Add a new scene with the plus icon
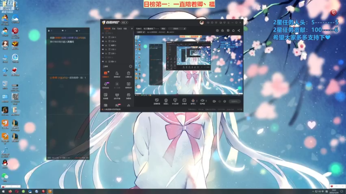 click(132, 28)
